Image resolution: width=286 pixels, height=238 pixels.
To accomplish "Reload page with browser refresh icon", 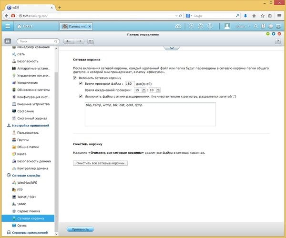I will pos(181,16).
